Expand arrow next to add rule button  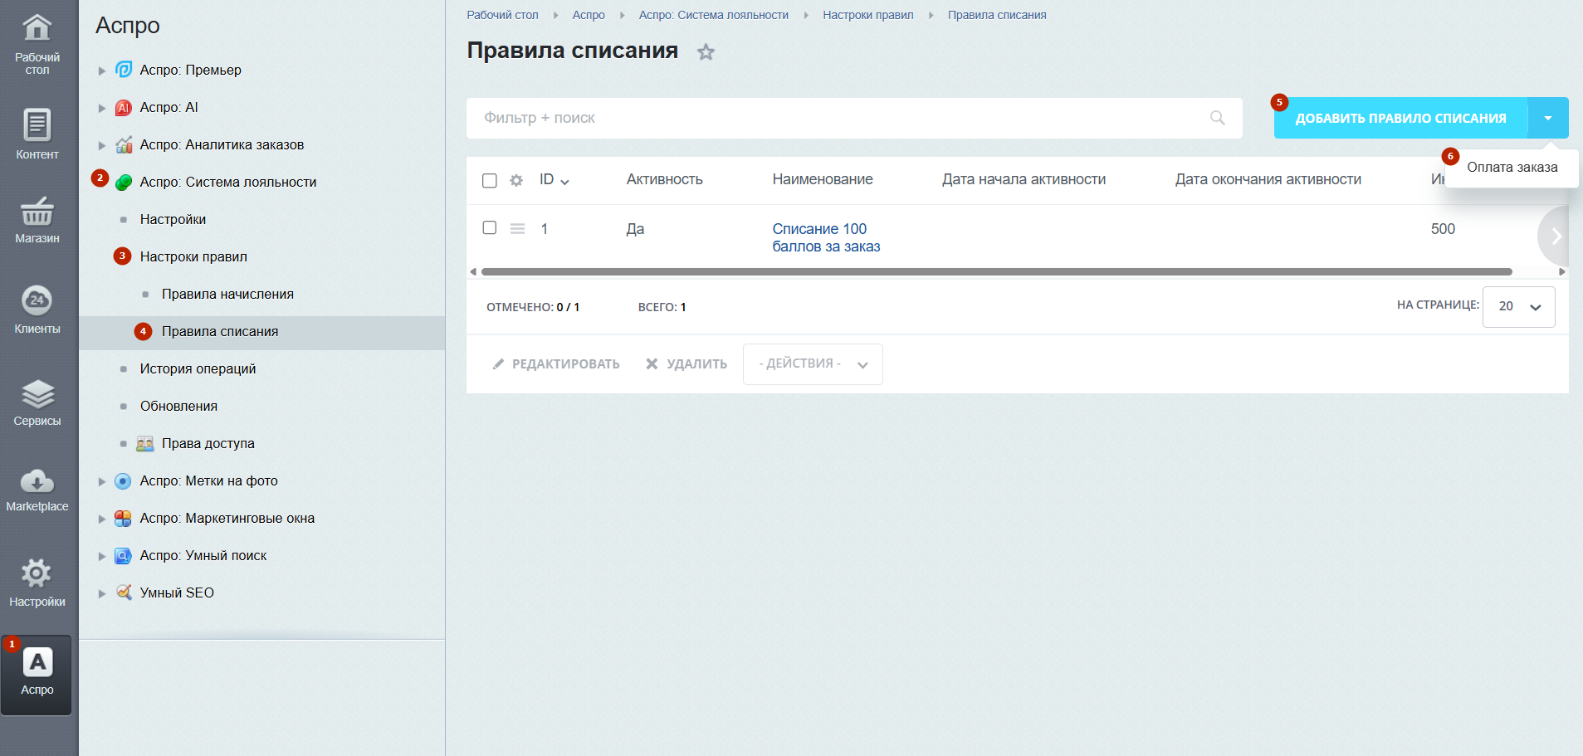(x=1548, y=118)
